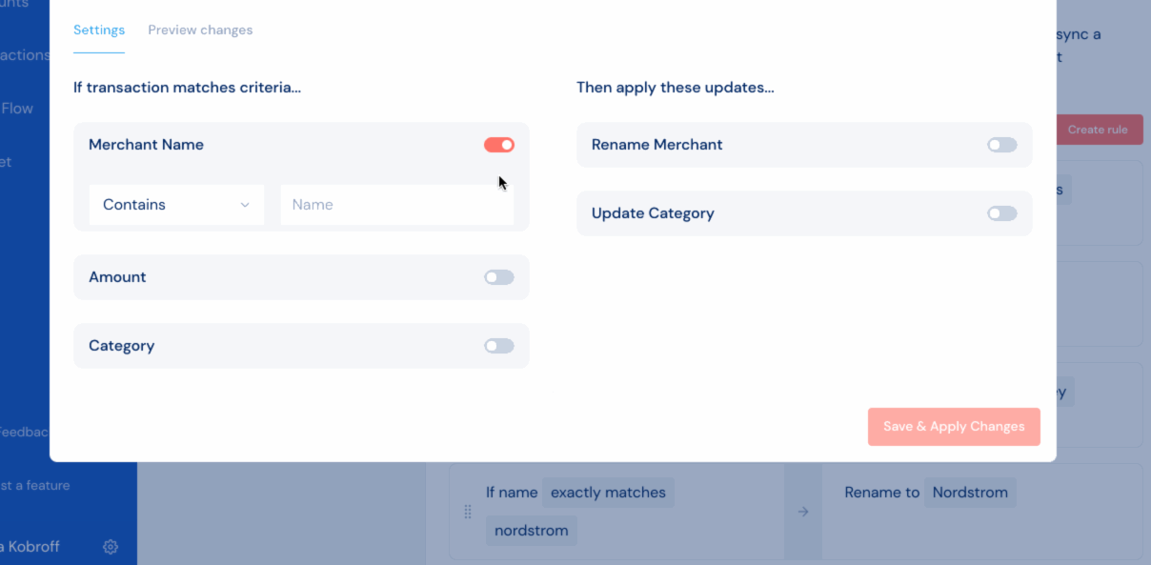Image resolution: width=1151 pixels, height=565 pixels.
Task: Click the Save & Apply Changes button
Action: click(x=954, y=427)
